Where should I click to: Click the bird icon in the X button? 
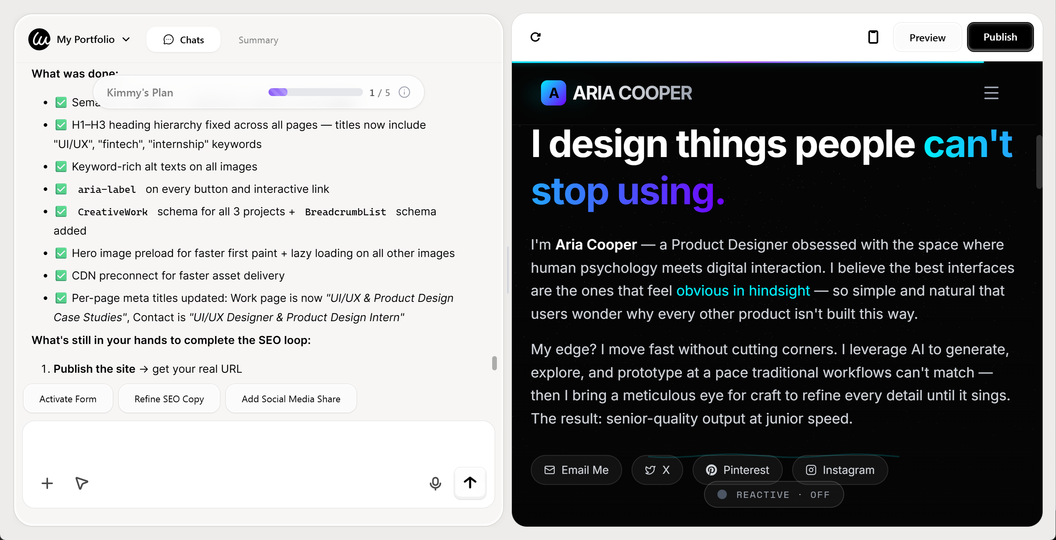click(650, 470)
